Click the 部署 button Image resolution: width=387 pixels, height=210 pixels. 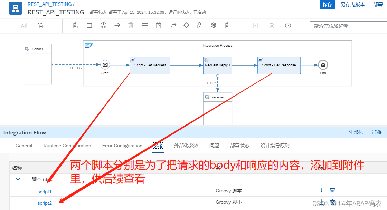pyautogui.click(x=378, y=5)
